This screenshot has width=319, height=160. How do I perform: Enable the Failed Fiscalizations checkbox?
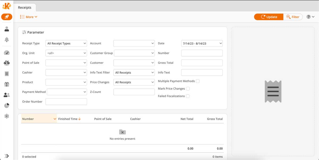tap(188, 96)
